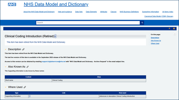This screenshot has height=100, width=179.
Task: Open About the NHS Data Model and Dictionary
Action: click(39, 12)
